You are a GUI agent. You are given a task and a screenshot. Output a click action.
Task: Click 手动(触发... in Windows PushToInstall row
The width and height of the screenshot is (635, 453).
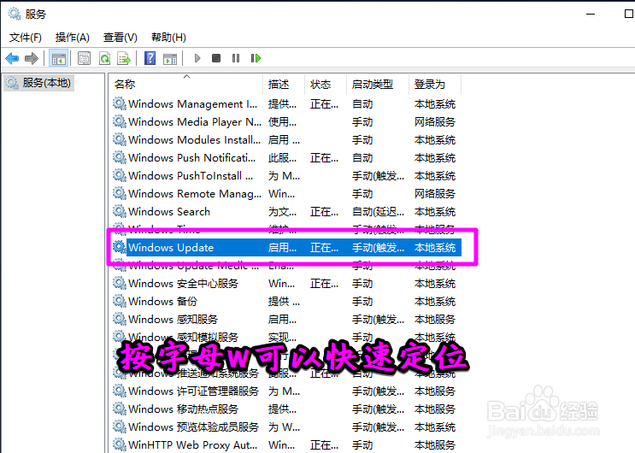[x=378, y=176]
